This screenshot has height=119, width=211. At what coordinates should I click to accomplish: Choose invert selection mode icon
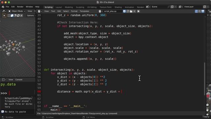pyautogui.click(x=18, y=16)
